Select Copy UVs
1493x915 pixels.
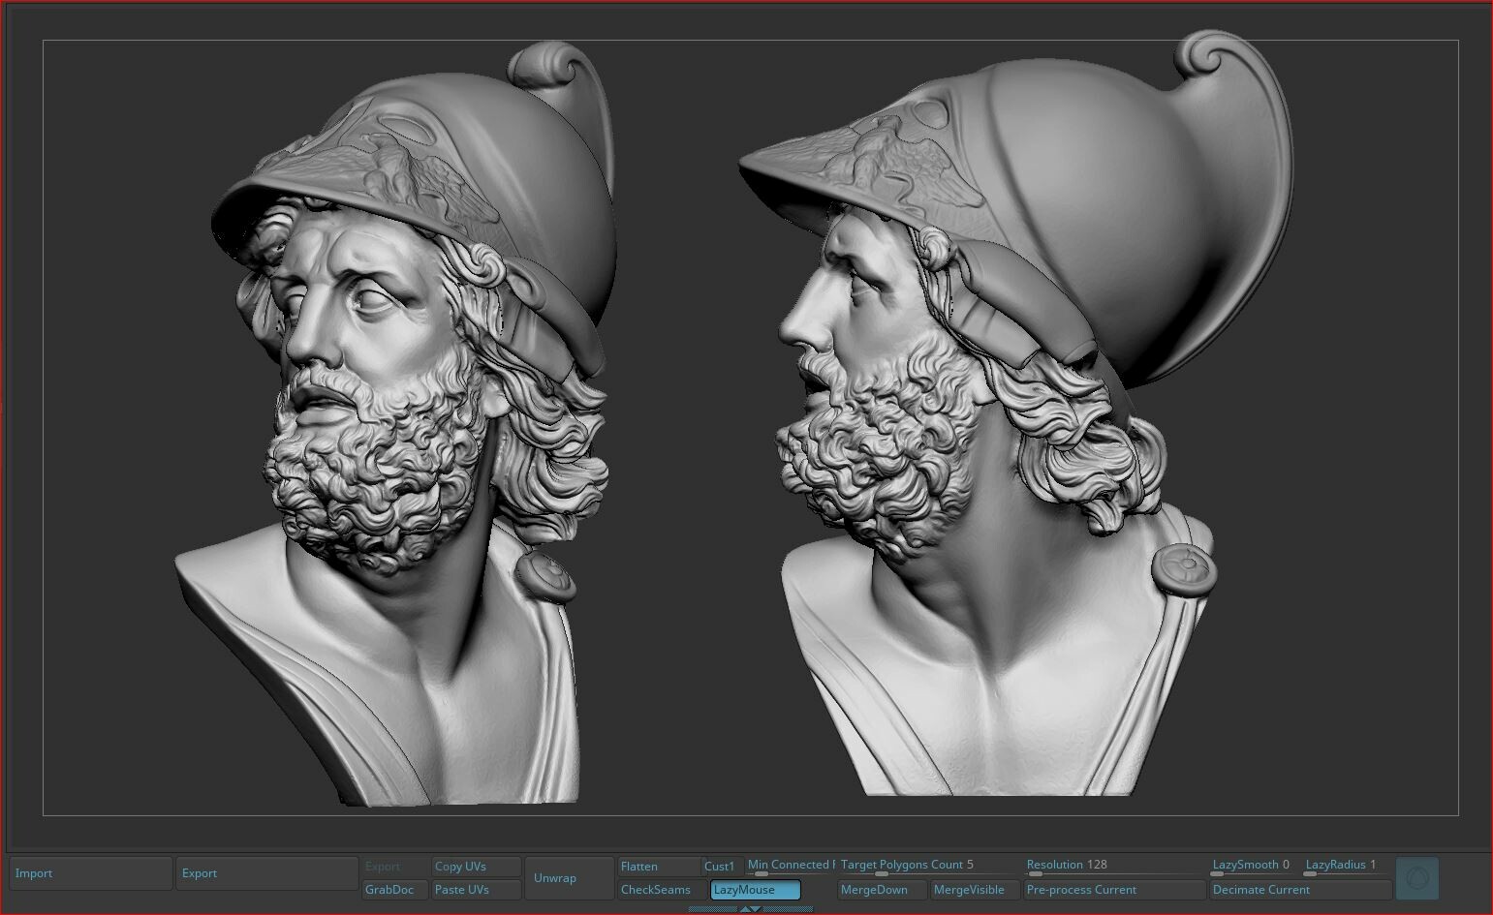click(x=477, y=867)
